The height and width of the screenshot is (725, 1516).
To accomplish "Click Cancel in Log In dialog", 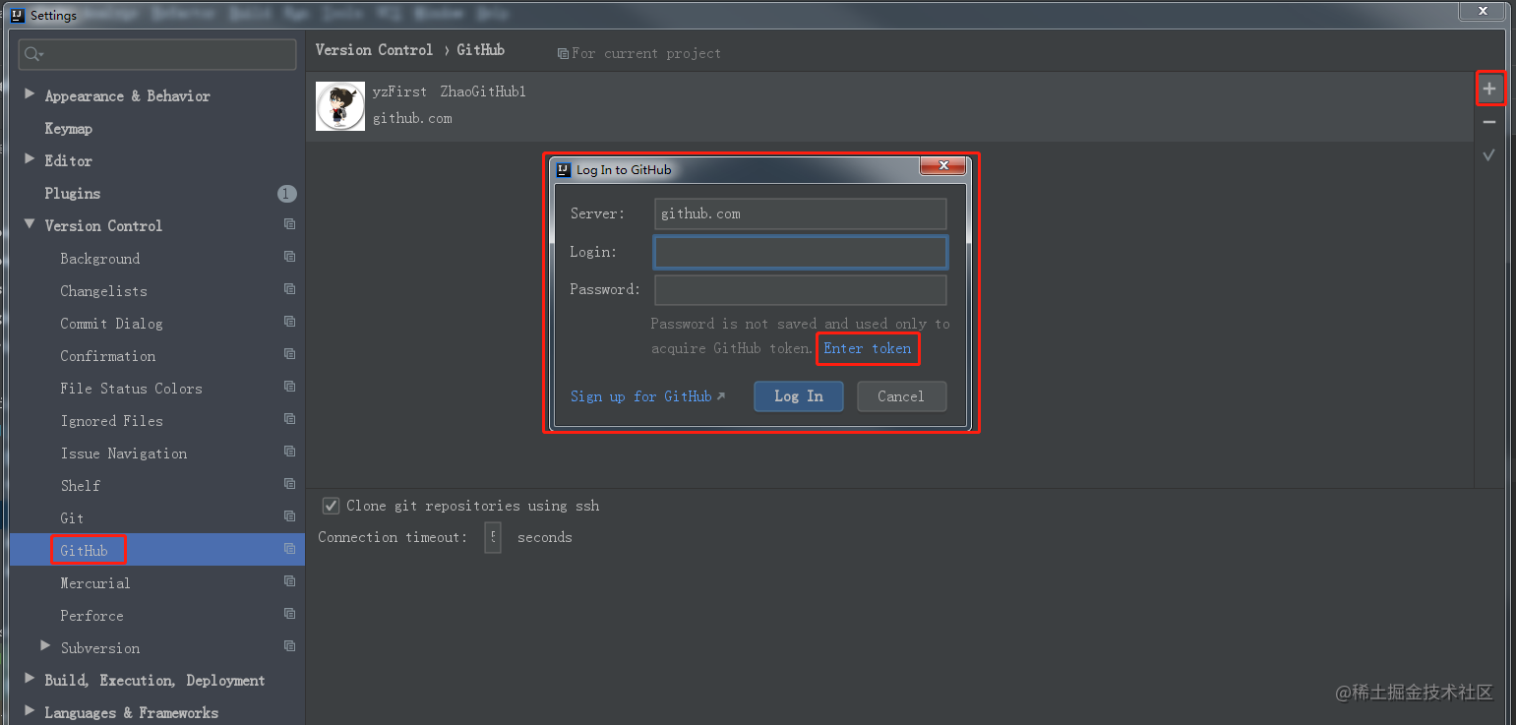I will (x=901, y=396).
